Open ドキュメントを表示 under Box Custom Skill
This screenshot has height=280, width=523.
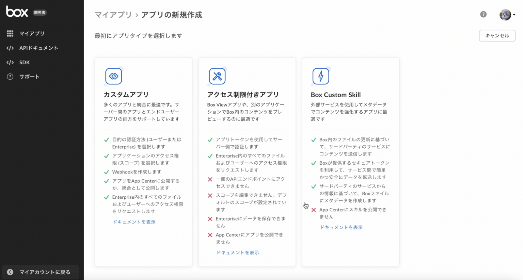tap(341, 227)
